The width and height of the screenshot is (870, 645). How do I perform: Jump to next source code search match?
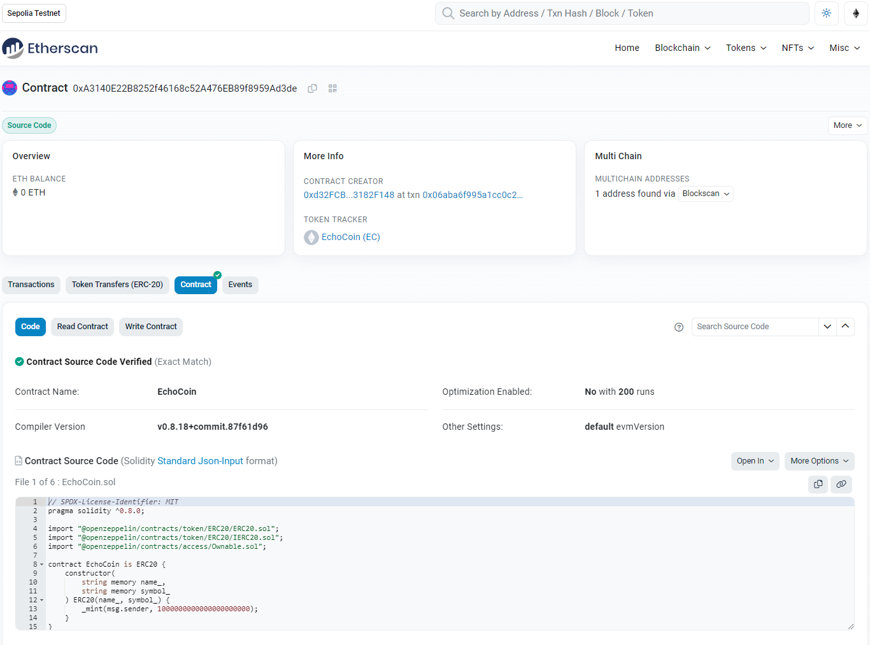(x=827, y=327)
